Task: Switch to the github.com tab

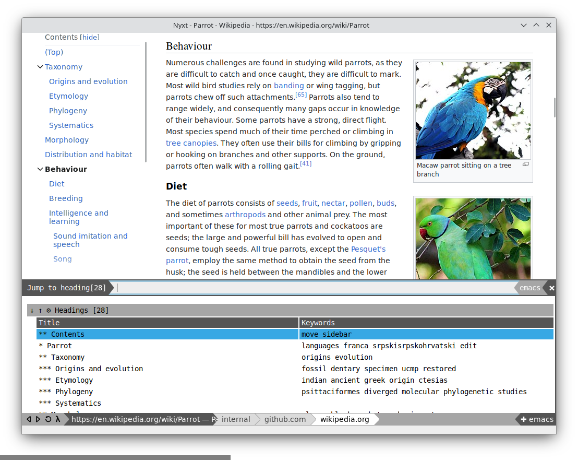Action: click(x=285, y=419)
